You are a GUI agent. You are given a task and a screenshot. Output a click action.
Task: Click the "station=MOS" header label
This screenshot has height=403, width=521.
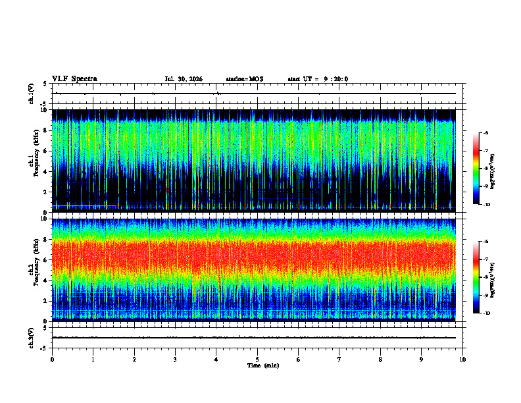pos(245,79)
